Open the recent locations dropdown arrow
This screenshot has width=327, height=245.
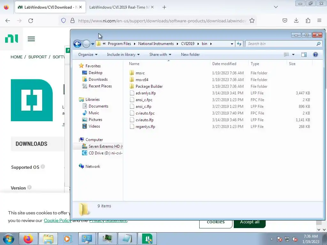point(93,44)
